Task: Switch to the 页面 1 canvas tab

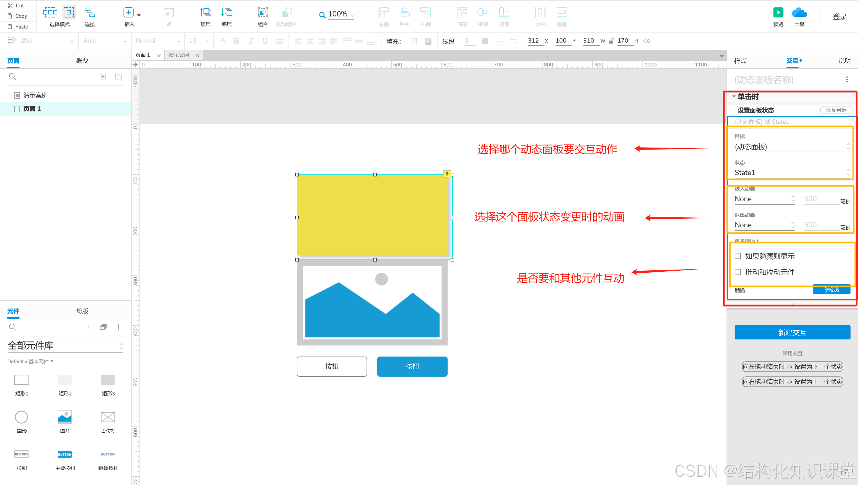Action: point(143,55)
